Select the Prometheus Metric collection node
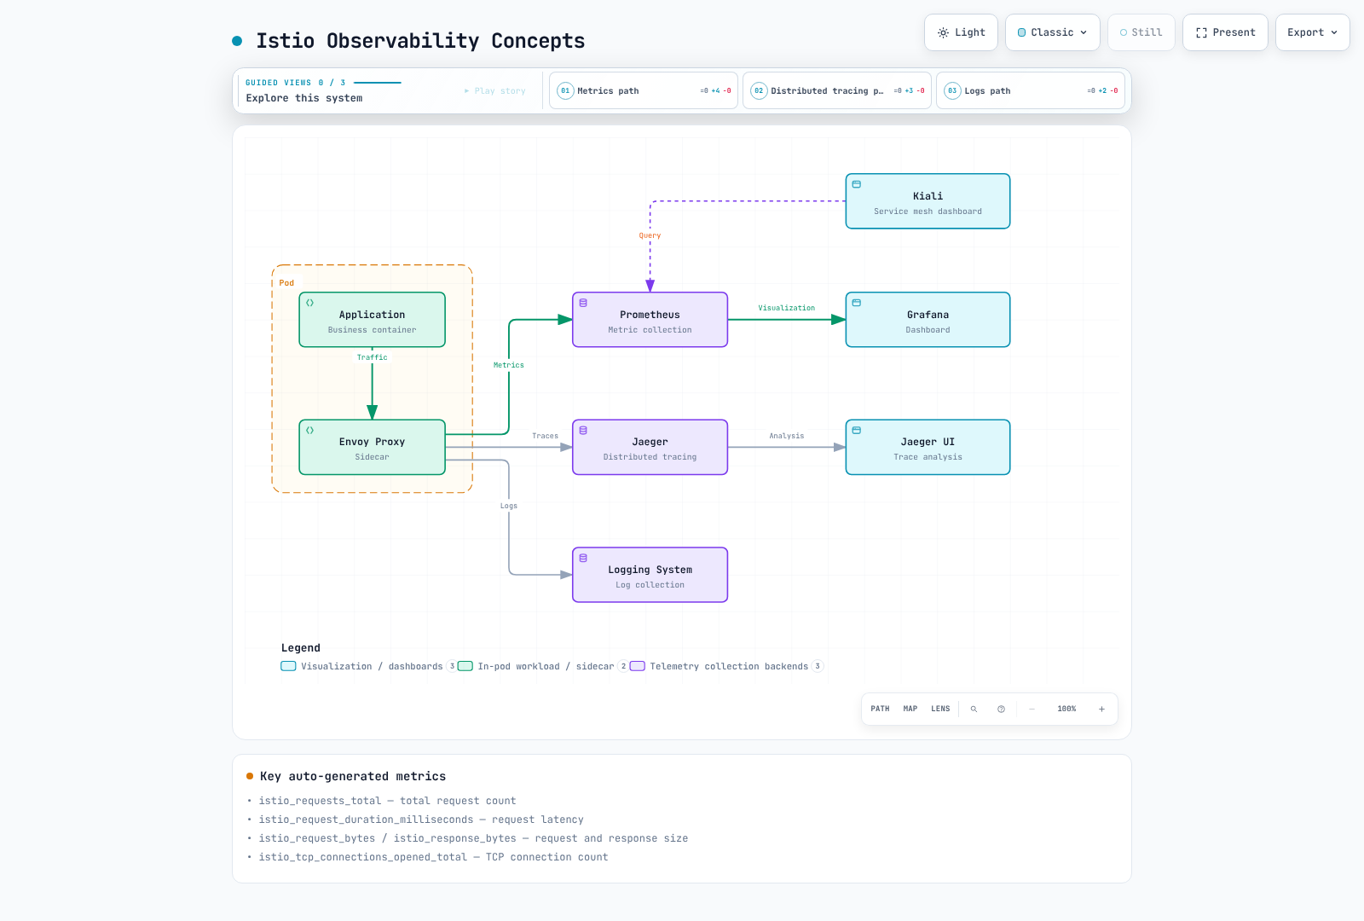This screenshot has width=1364, height=921. pyautogui.click(x=650, y=320)
